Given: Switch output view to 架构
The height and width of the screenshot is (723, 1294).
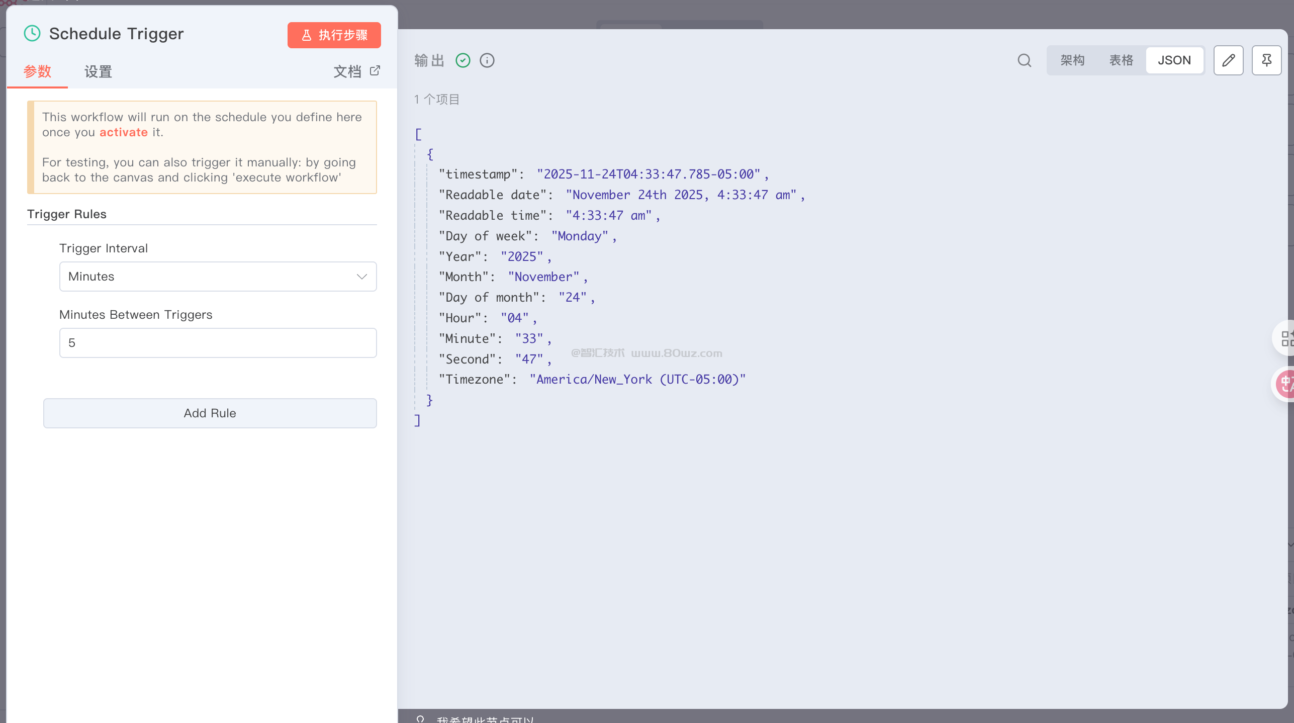Looking at the screenshot, I should [x=1072, y=60].
